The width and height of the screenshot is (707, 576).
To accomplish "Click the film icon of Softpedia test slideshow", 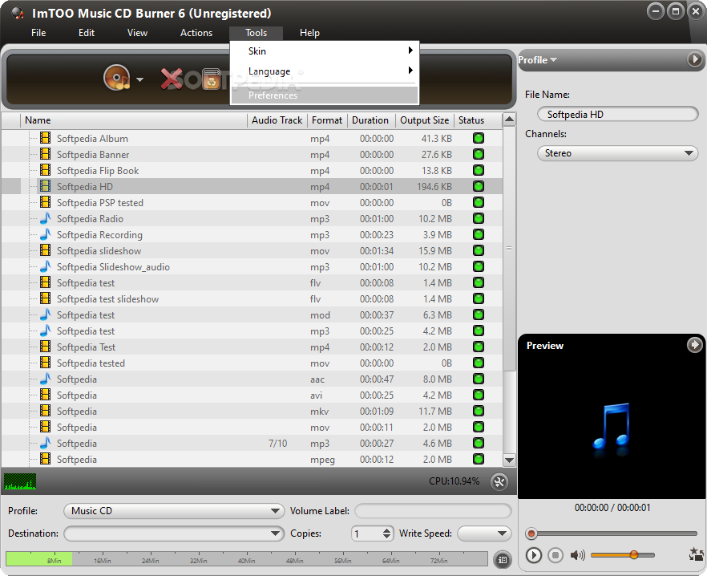I will coord(45,298).
